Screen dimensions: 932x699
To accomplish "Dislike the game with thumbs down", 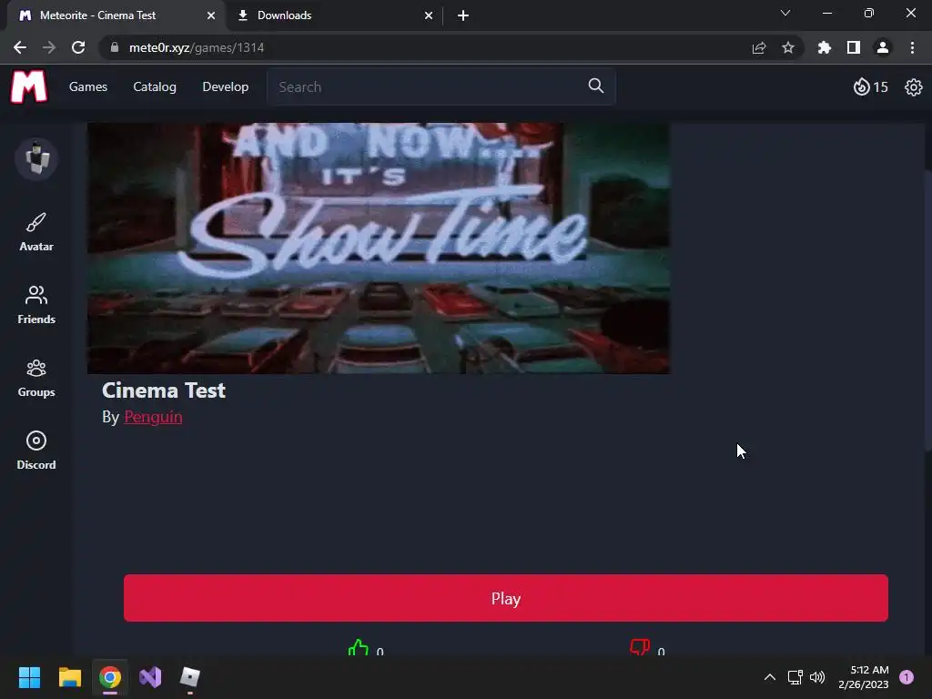I will [x=640, y=647].
